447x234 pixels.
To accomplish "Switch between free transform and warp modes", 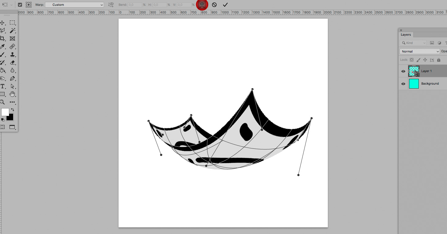I will (202, 5).
